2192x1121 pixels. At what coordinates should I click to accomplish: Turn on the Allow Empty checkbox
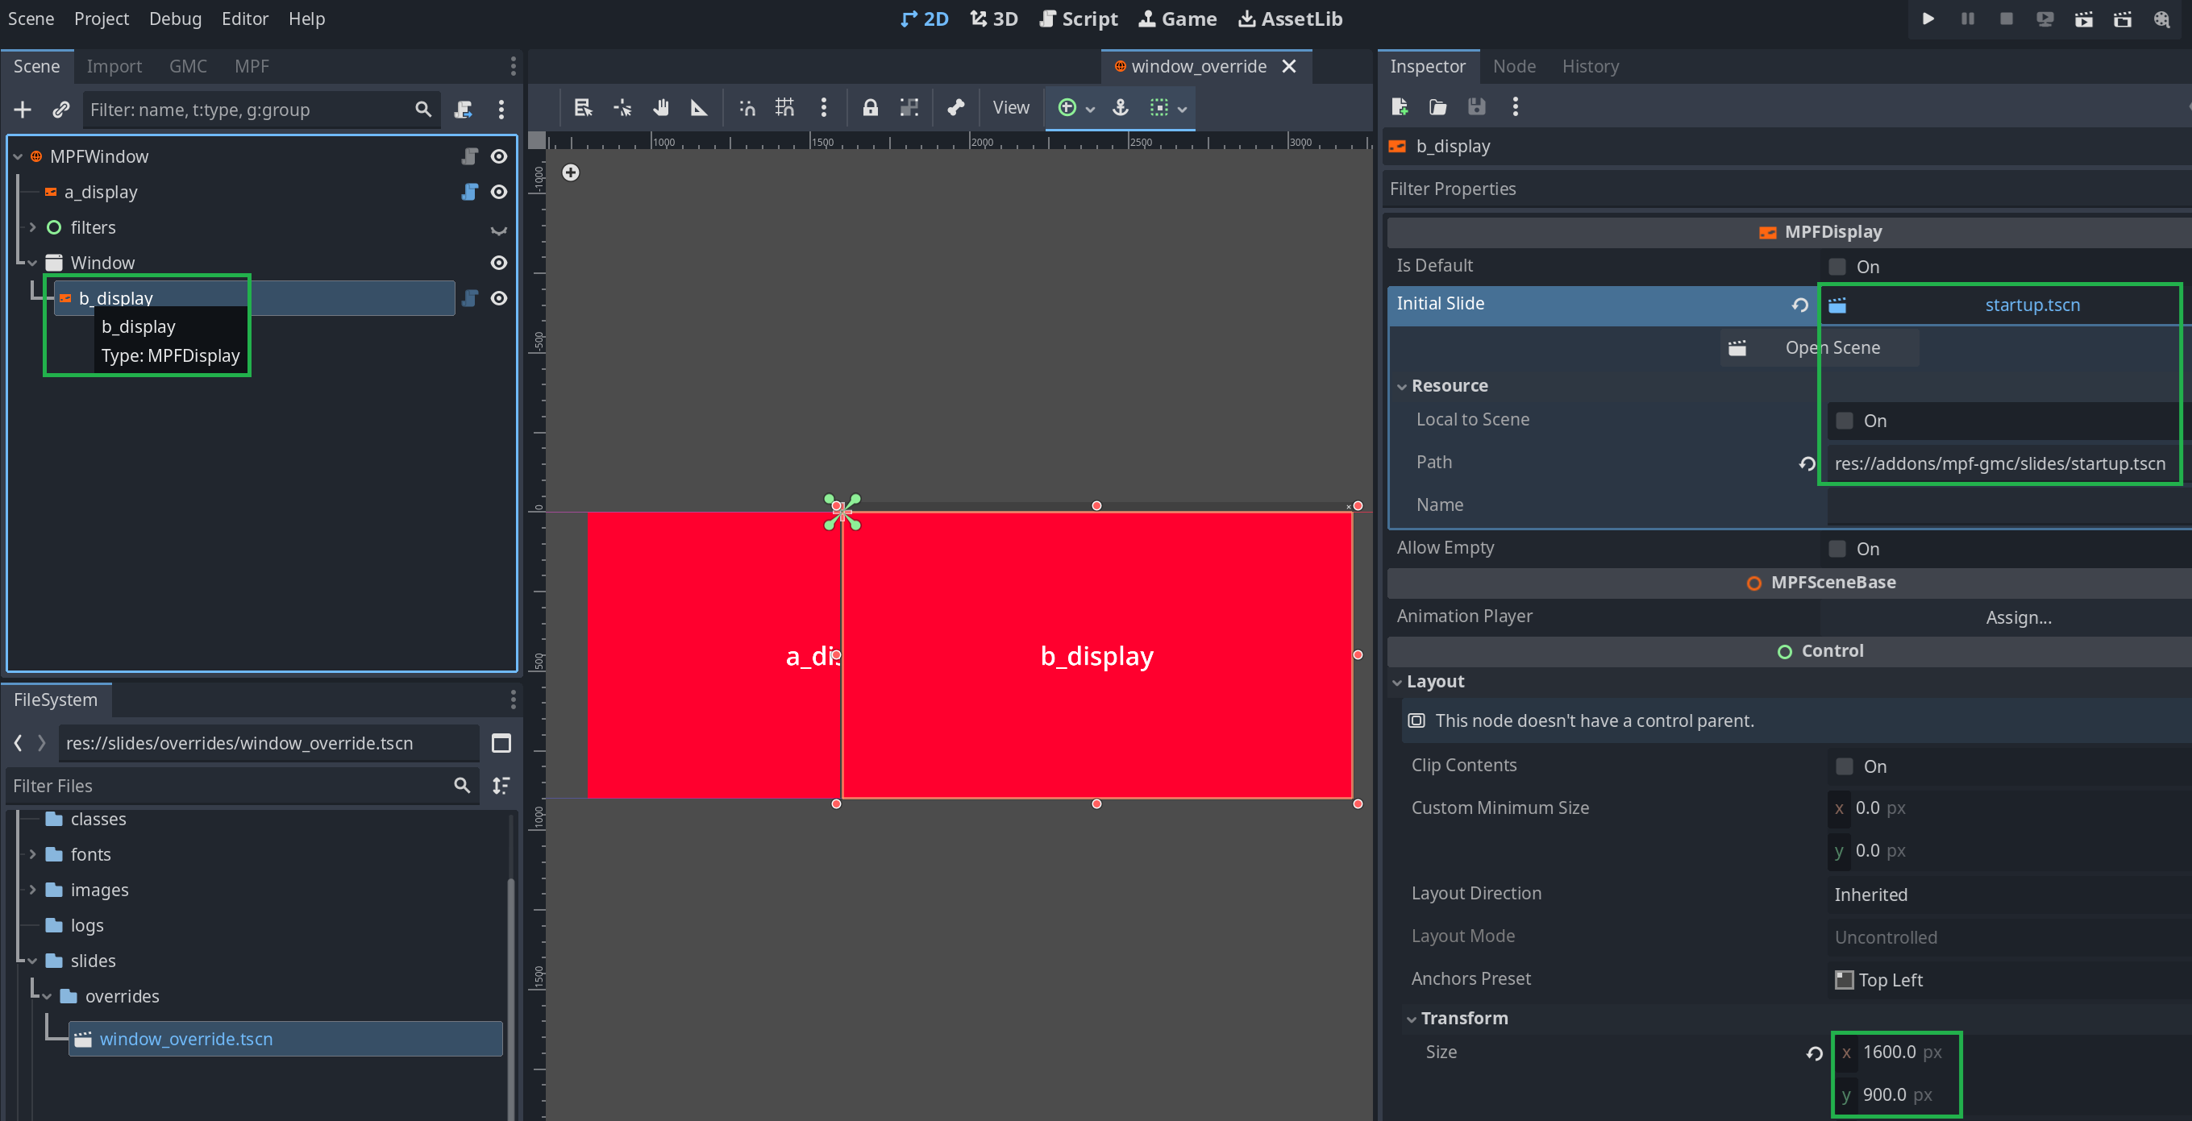point(1837,549)
